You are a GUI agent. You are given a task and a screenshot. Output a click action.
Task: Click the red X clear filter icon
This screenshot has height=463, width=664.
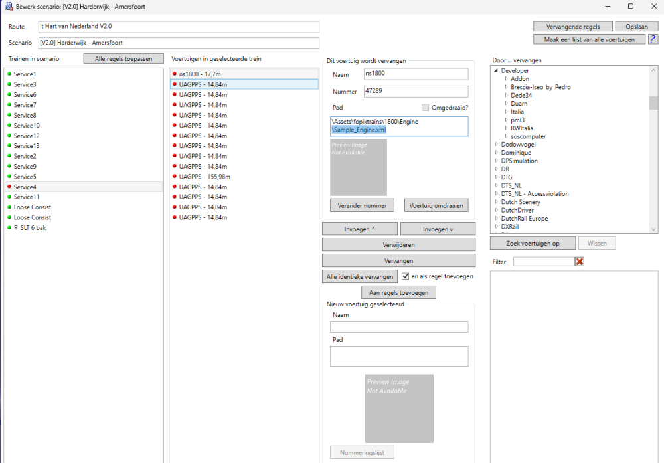coord(580,262)
